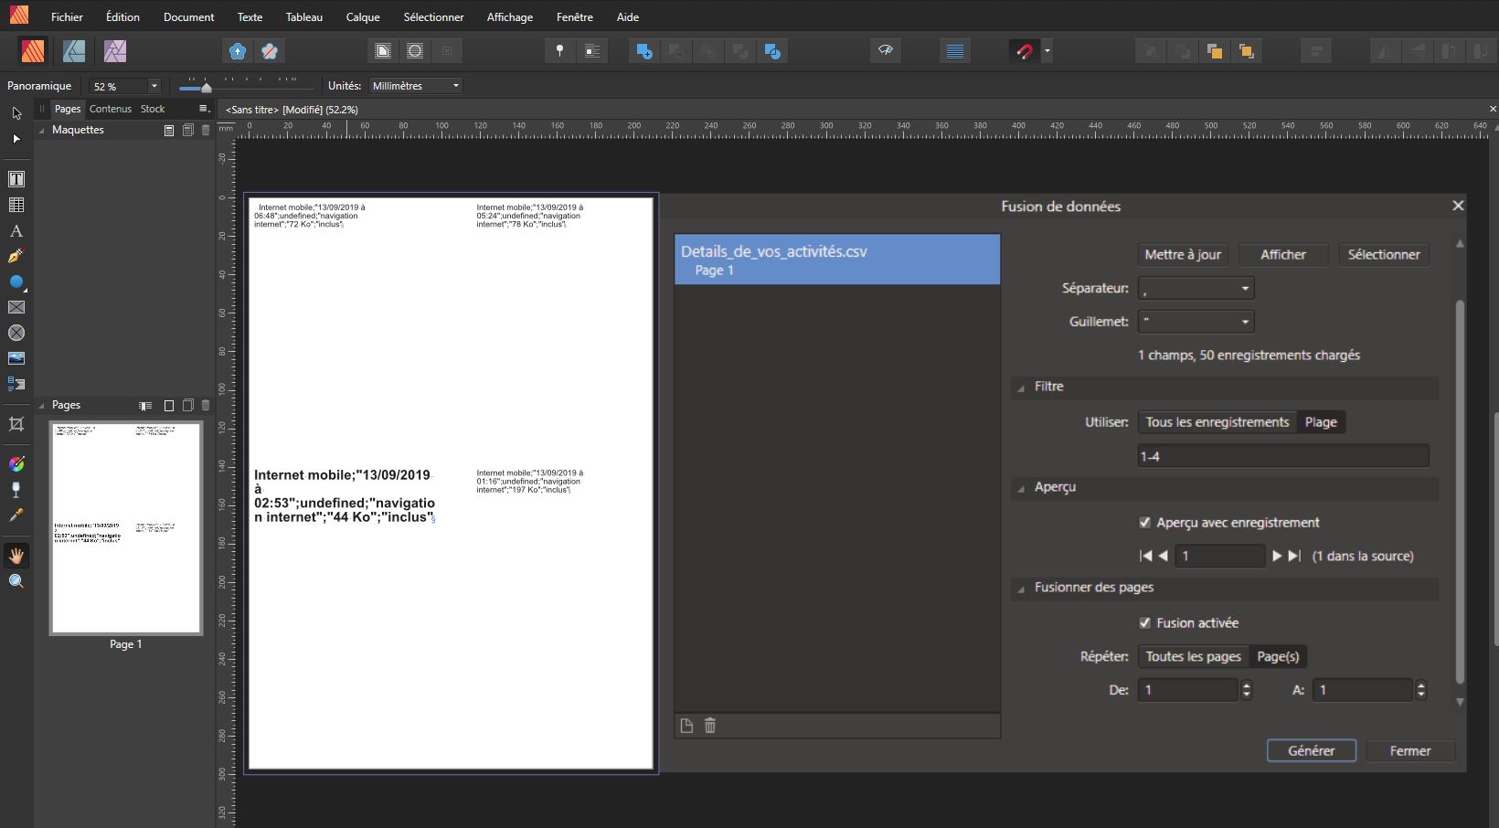
Task: Switch to the Stock tab
Action: tap(153, 109)
